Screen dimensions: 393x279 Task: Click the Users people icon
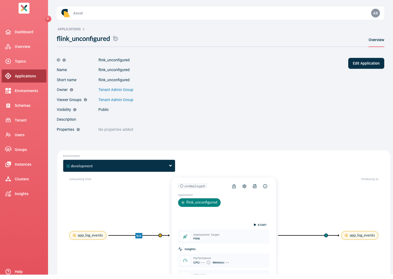click(8, 135)
